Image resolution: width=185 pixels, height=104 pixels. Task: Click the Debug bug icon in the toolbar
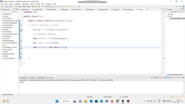[x=16, y=7]
